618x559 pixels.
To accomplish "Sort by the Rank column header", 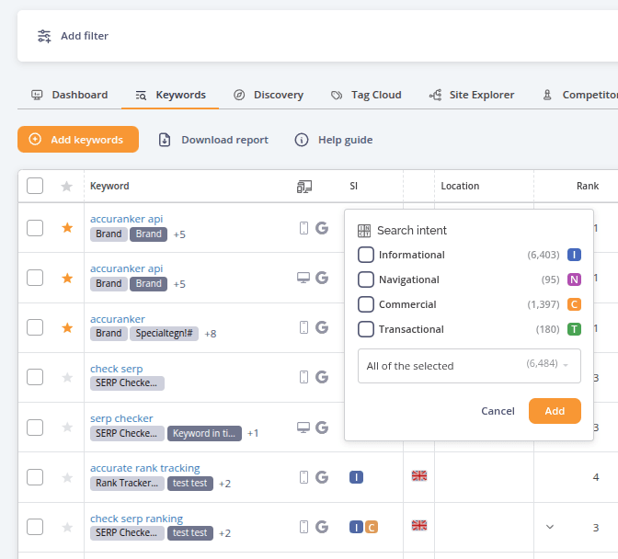I will (x=588, y=186).
